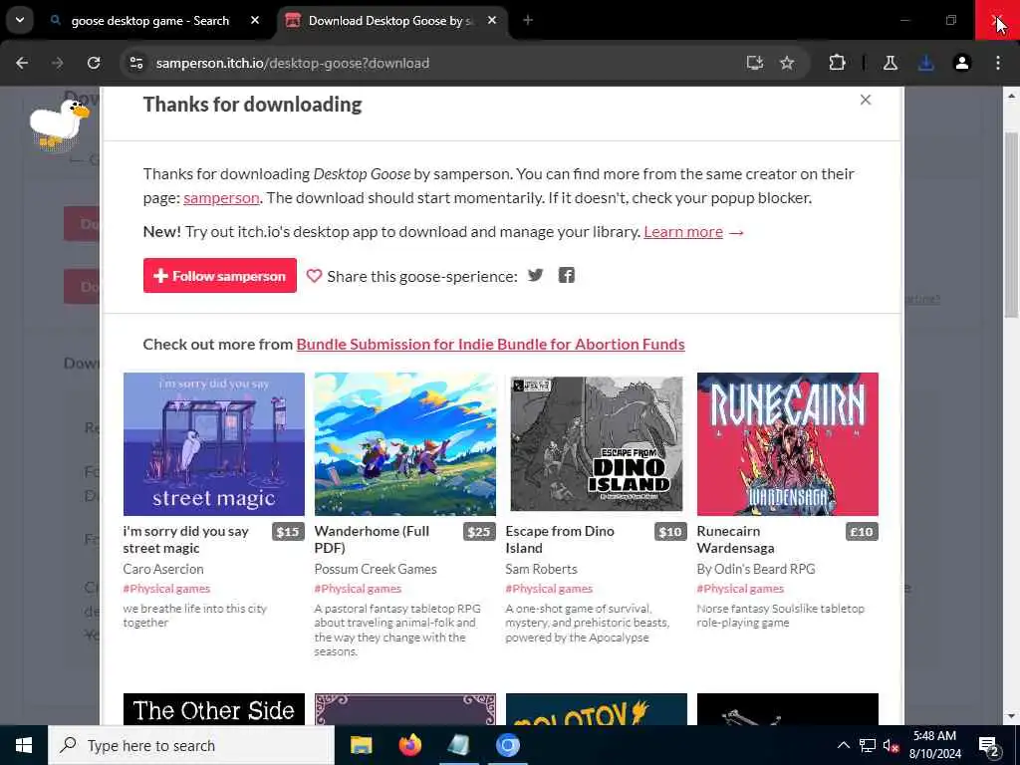The image size is (1020, 765).
Task: Close the goose desktop game Search tab
Action: (255, 21)
